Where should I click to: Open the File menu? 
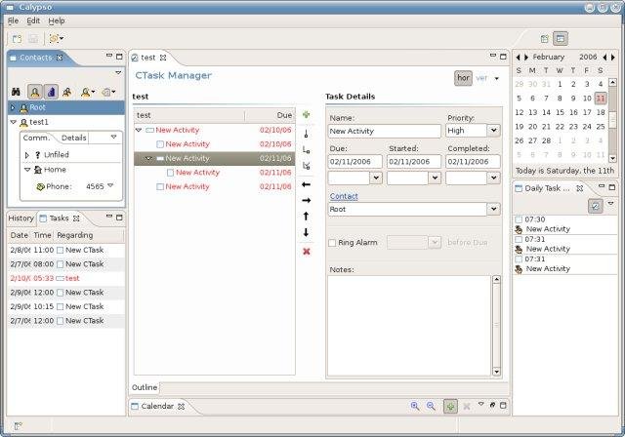click(13, 20)
